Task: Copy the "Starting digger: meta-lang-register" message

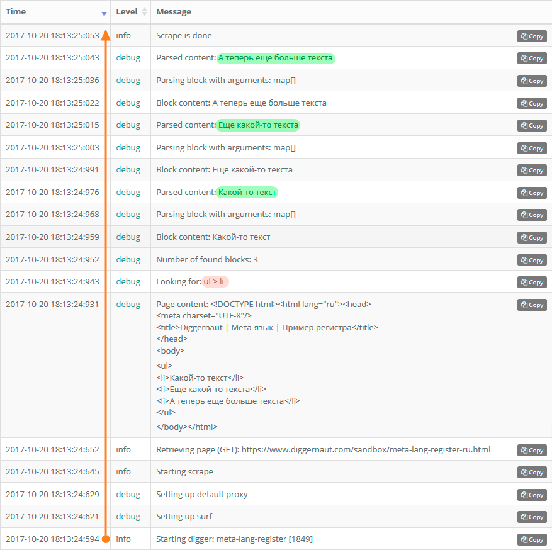Action: click(x=532, y=539)
